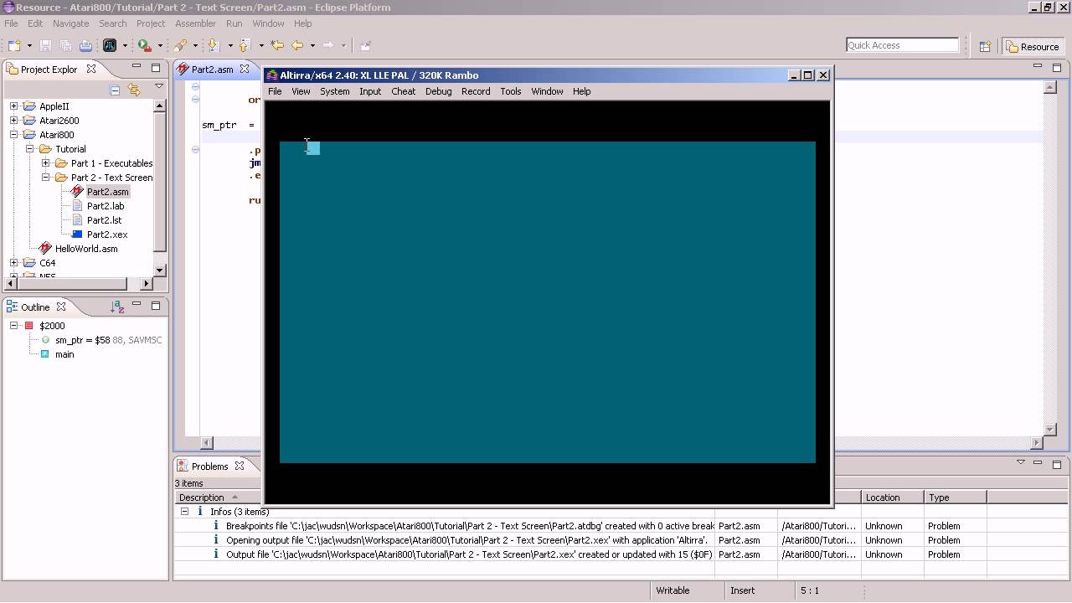Select Part2.xex in the project tree
This screenshot has height=603, width=1072.
click(106, 234)
